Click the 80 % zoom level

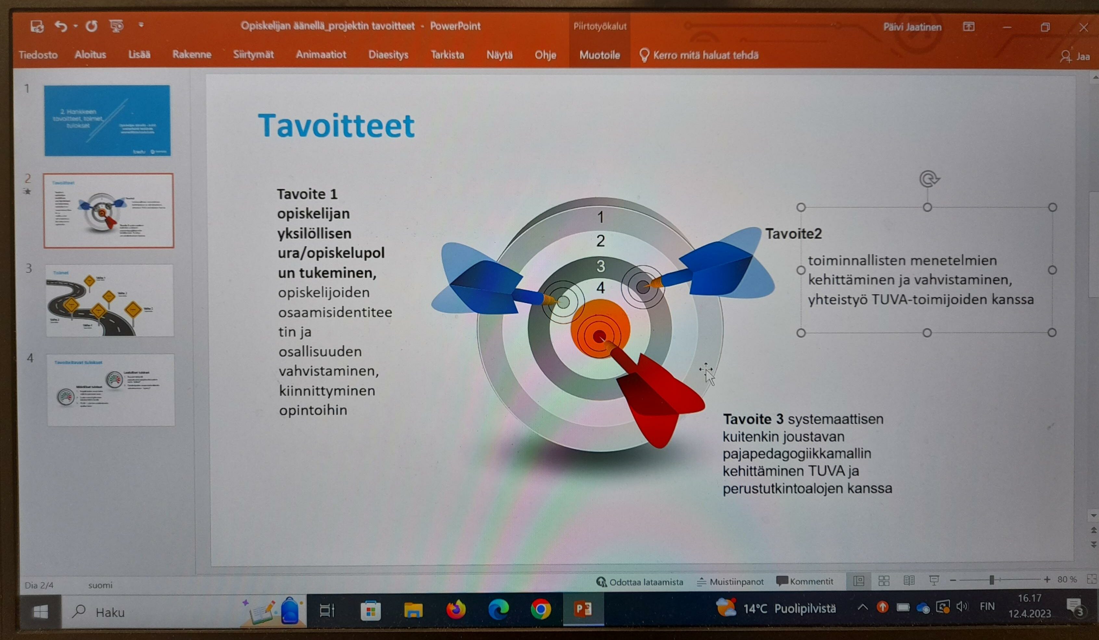(x=1067, y=579)
